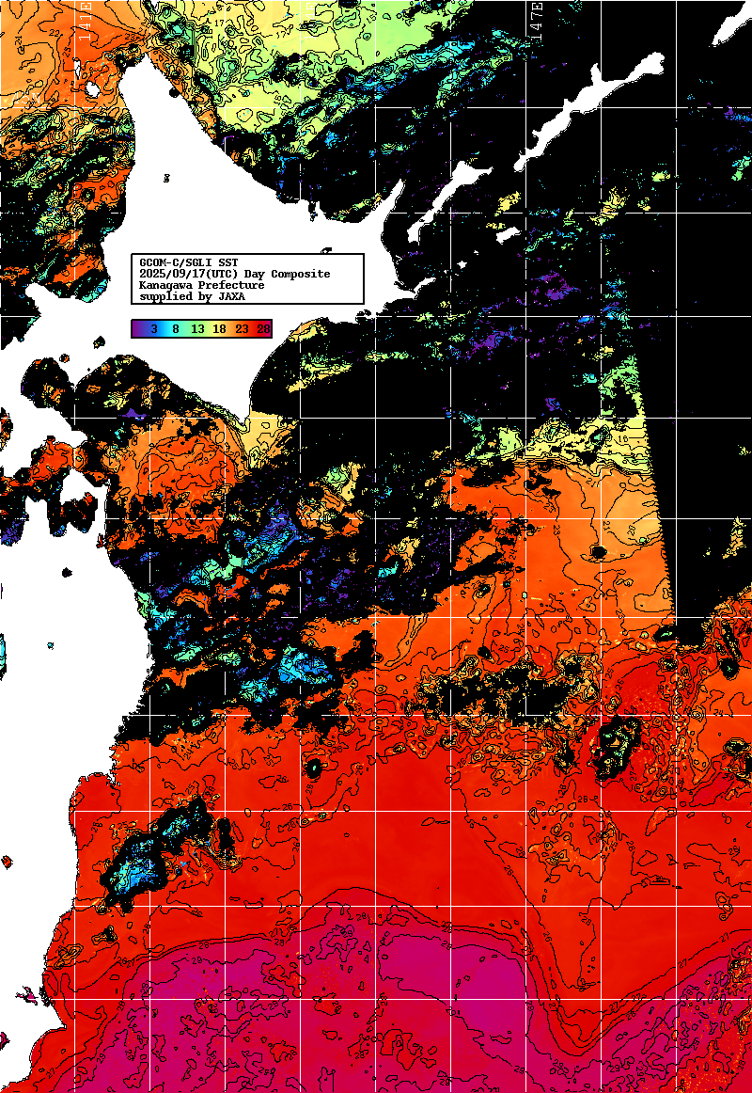This screenshot has height=1093, width=752.
Task: Click the '3' value in the color legend
Action: (x=154, y=328)
